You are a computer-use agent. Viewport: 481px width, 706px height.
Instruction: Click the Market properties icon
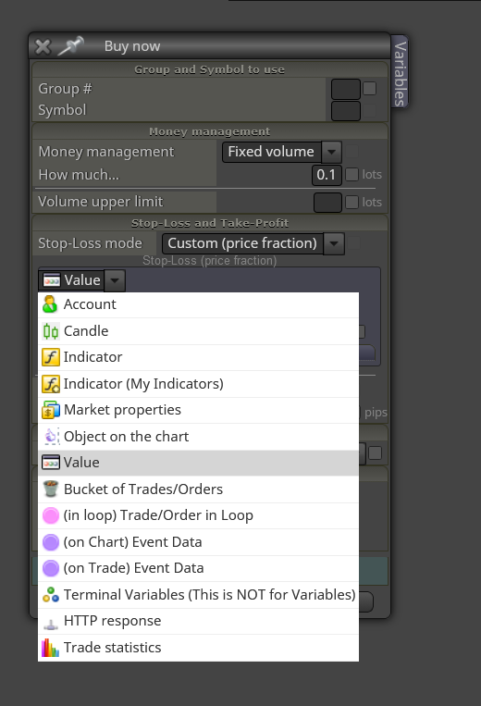50,410
